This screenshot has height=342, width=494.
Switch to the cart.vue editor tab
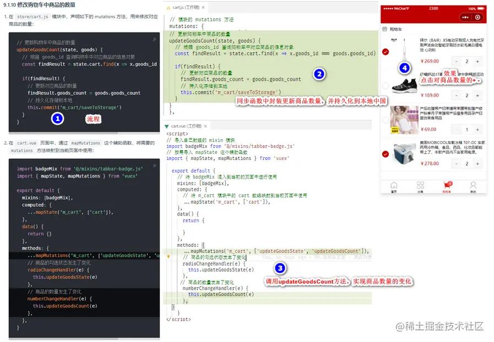(186, 126)
